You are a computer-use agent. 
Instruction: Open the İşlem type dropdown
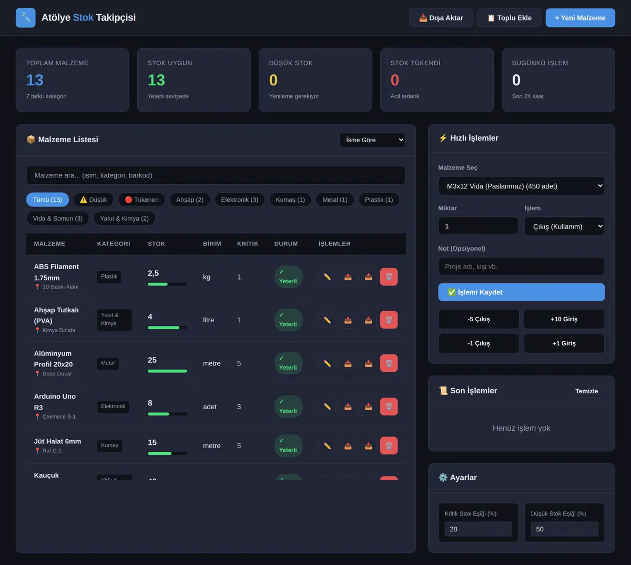(565, 226)
